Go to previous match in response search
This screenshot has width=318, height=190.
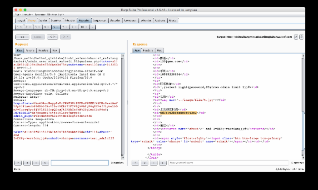coord(145,163)
